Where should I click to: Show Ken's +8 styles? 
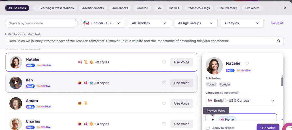(102, 83)
